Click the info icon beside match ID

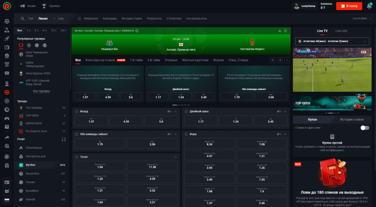coord(137,31)
